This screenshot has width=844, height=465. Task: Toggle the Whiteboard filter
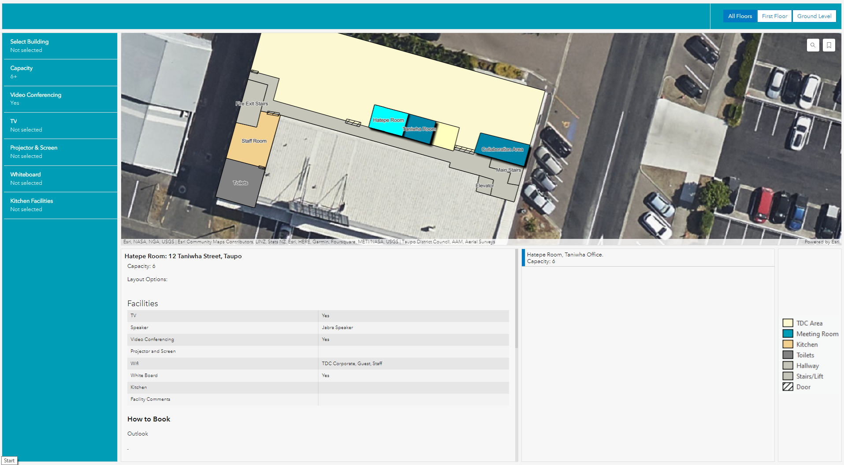(60, 178)
